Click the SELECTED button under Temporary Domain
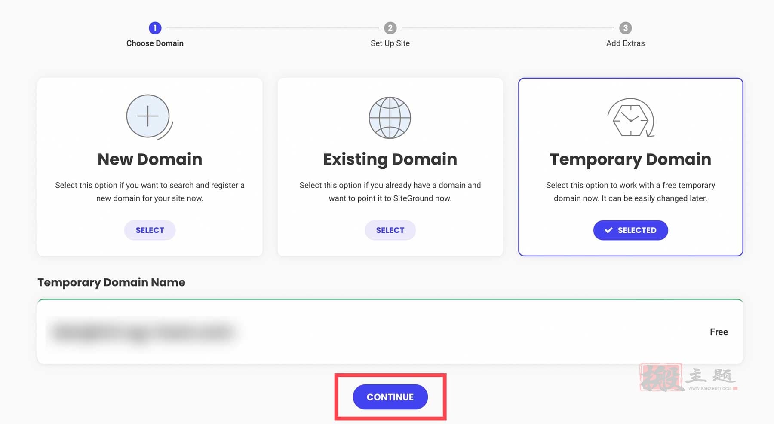 pos(630,230)
